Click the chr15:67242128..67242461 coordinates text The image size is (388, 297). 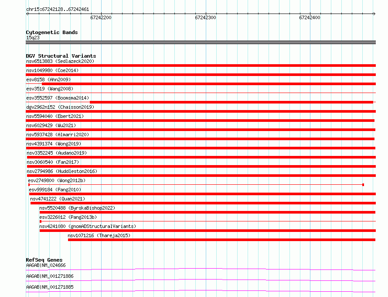coord(58,10)
